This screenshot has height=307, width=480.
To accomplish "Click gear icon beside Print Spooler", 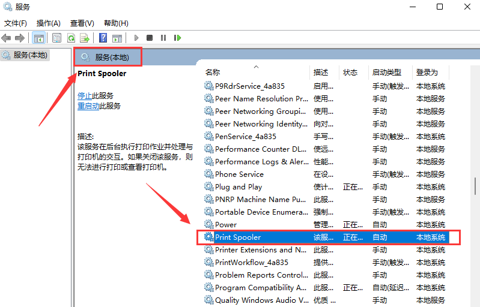I will point(209,237).
